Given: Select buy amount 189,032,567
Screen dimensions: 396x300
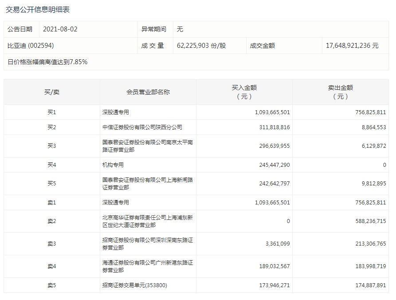Looking at the screenshot, I should 274,266.
